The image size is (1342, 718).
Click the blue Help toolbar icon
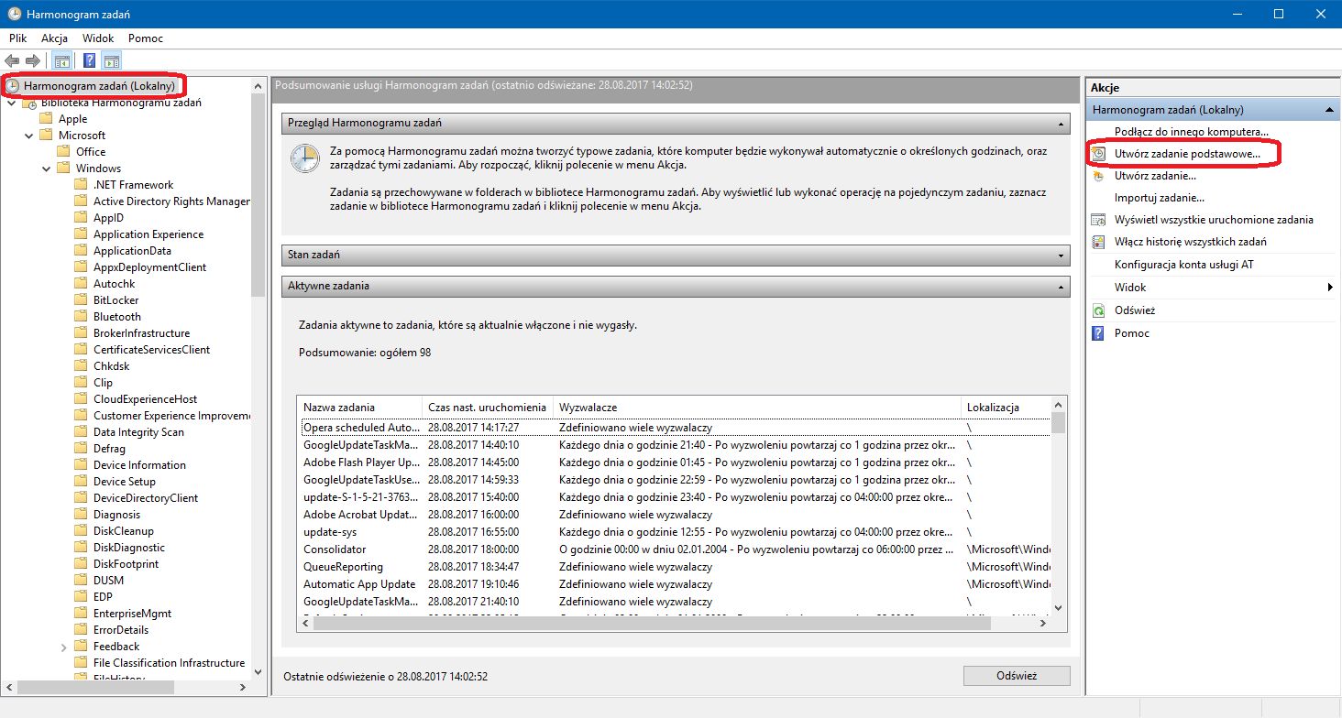pyautogui.click(x=90, y=61)
